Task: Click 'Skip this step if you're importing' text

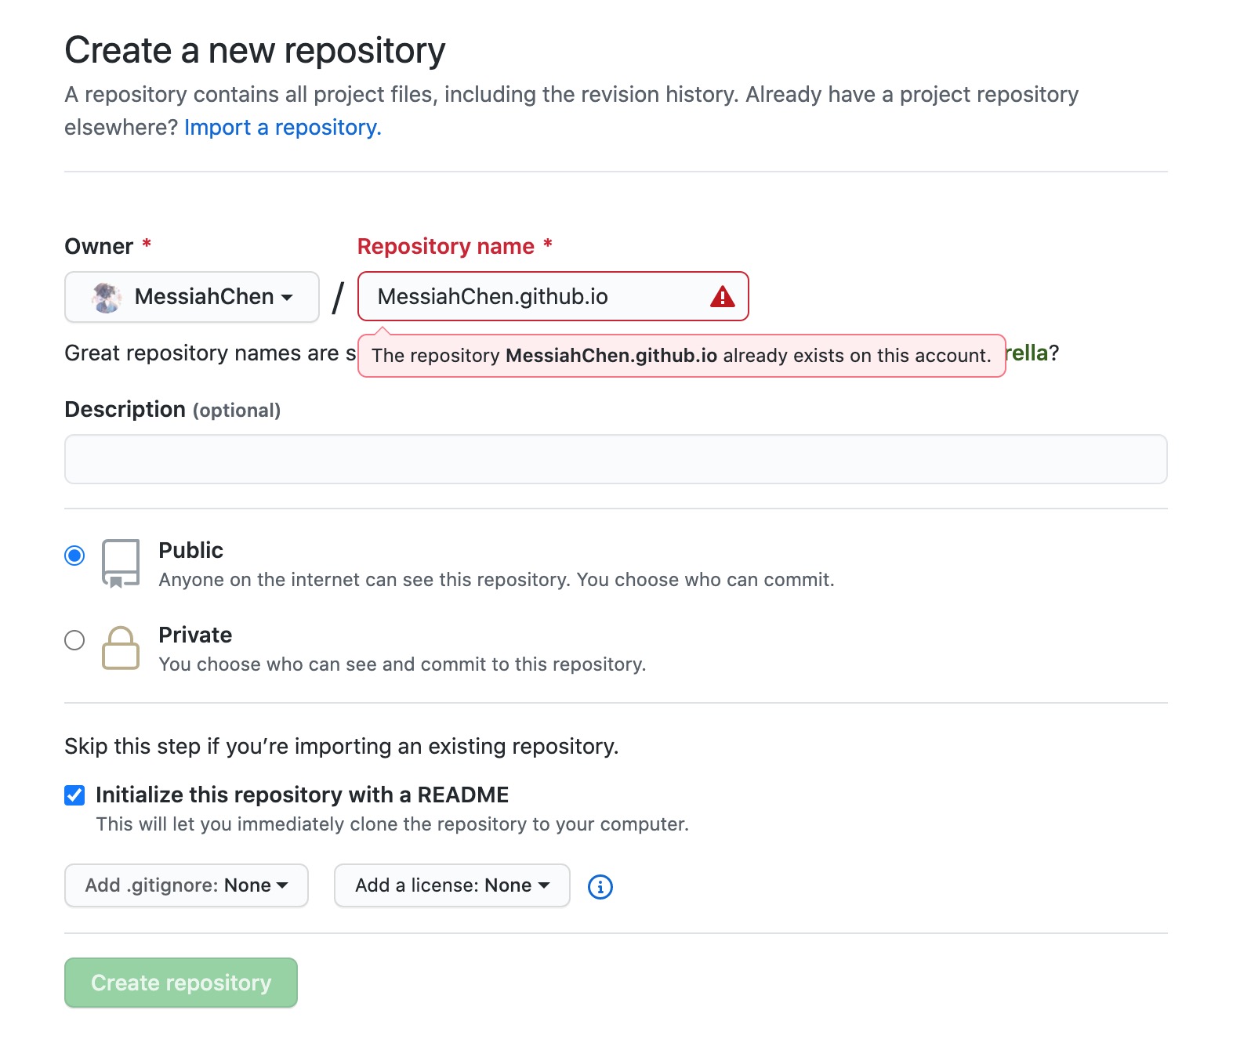Action: [x=342, y=746]
